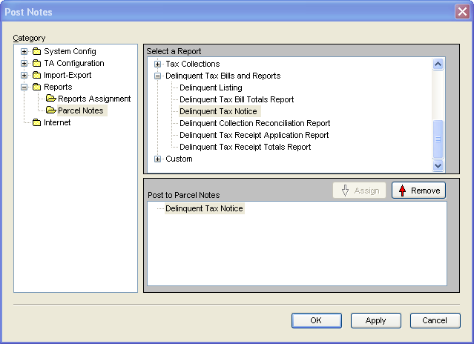The width and height of the screenshot is (474, 344).
Task: Expand the System Config node
Action: (24, 51)
